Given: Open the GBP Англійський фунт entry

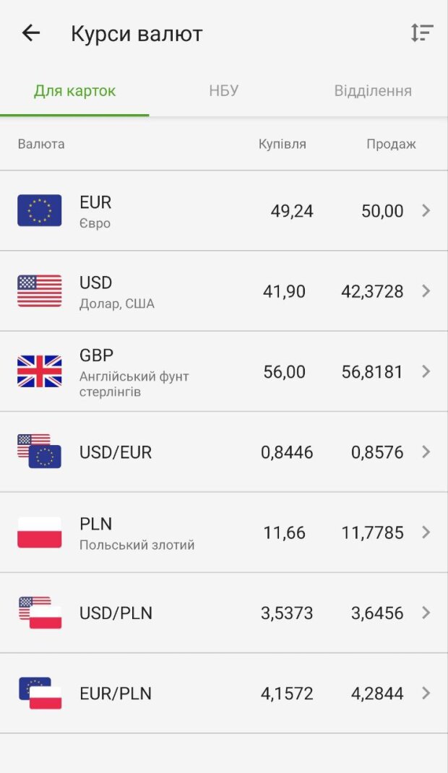Looking at the screenshot, I should 134,372.
